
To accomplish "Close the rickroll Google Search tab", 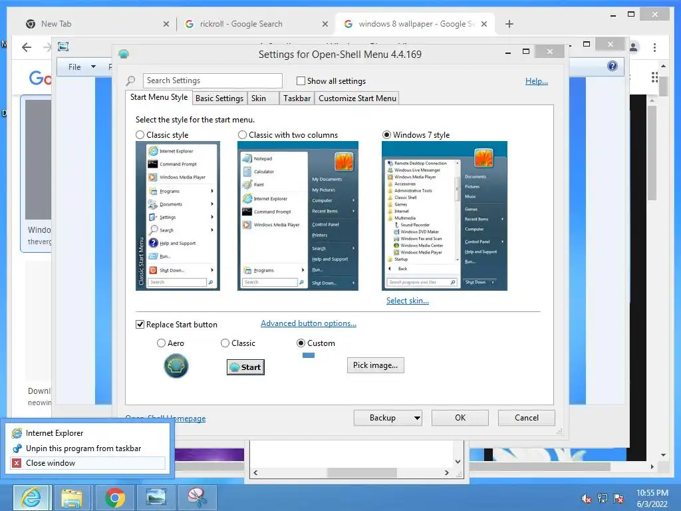I will [325, 25].
